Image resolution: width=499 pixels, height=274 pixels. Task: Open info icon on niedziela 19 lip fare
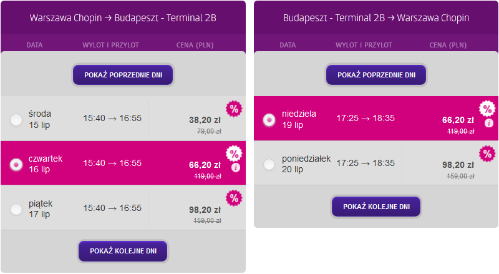click(x=489, y=123)
